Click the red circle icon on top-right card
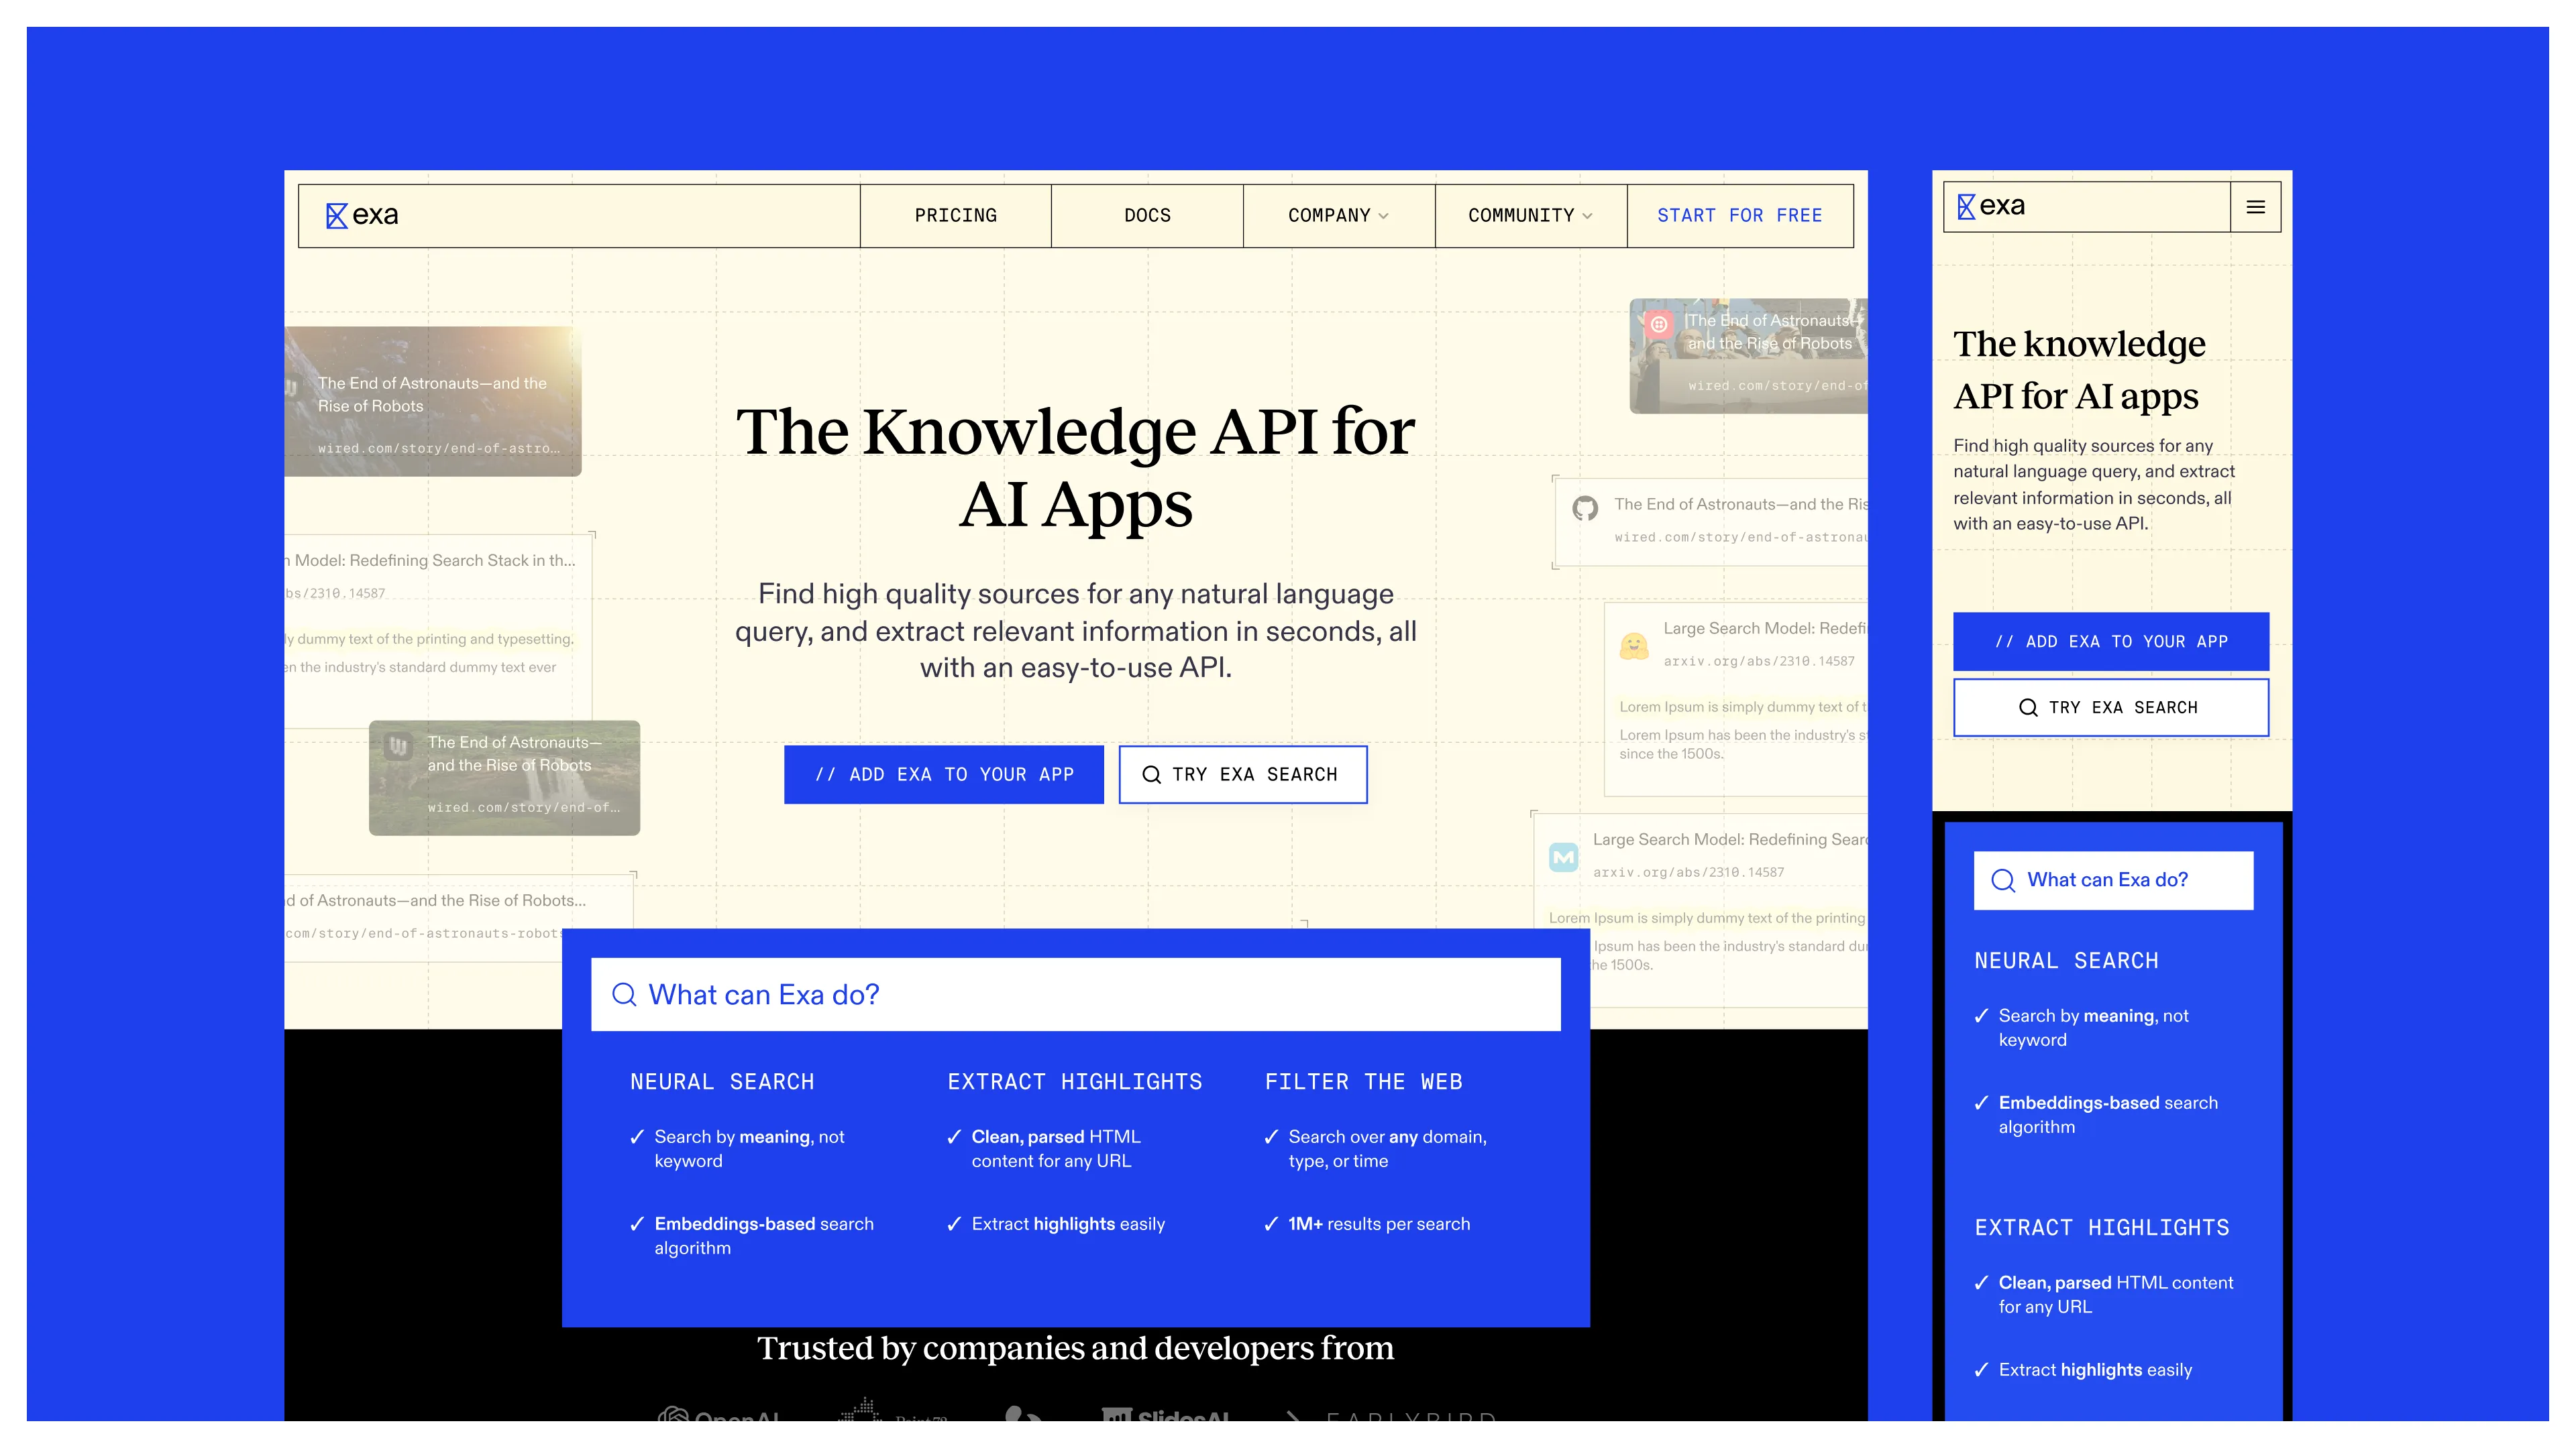The height and width of the screenshot is (1448, 2576). (x=1659, y=324)
